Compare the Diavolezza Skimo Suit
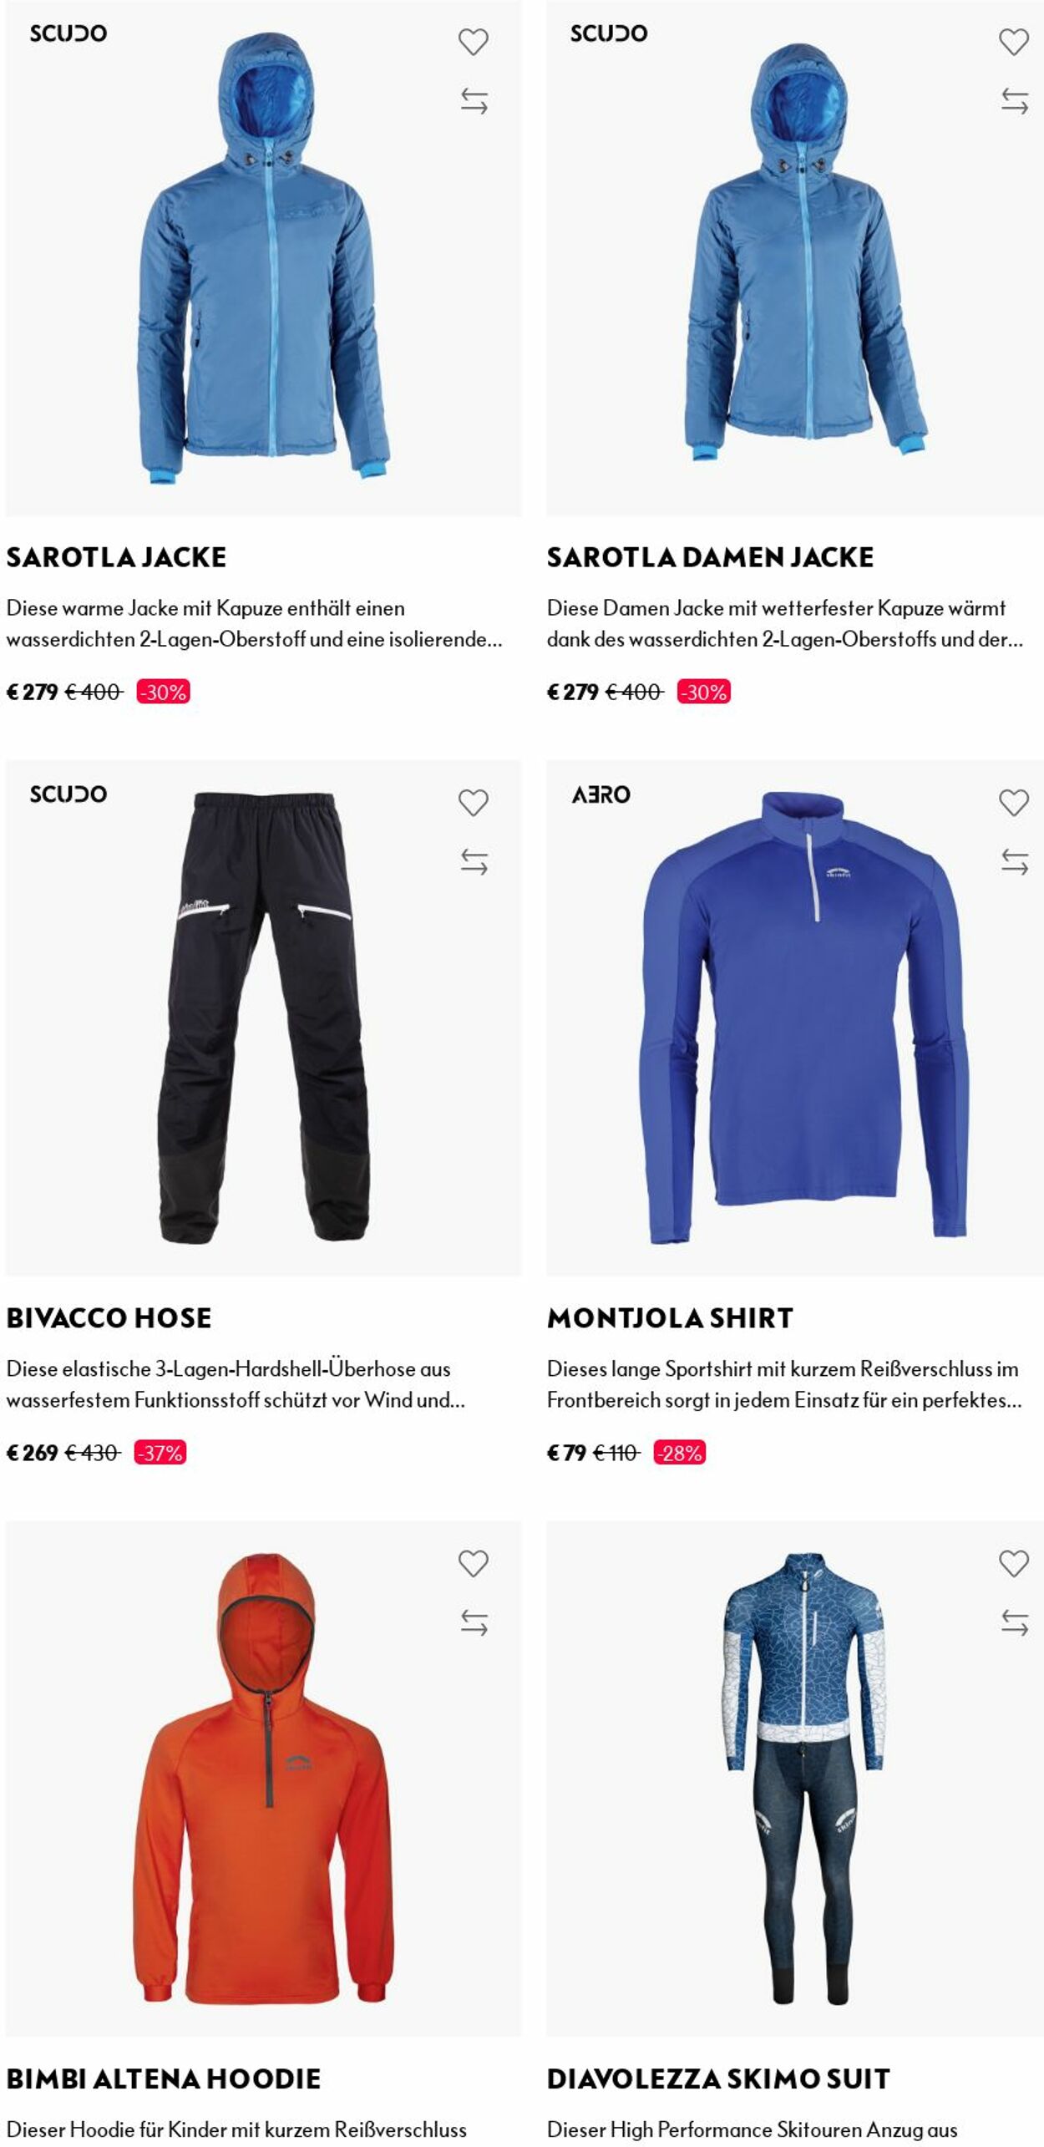 pos(1014,1623)
